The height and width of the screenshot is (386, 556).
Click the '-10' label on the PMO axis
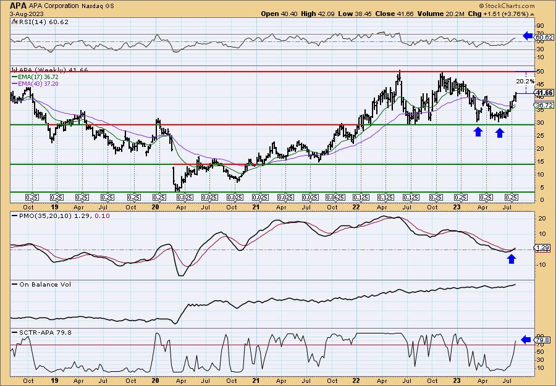pyautogui.click(x=541, y=264)
